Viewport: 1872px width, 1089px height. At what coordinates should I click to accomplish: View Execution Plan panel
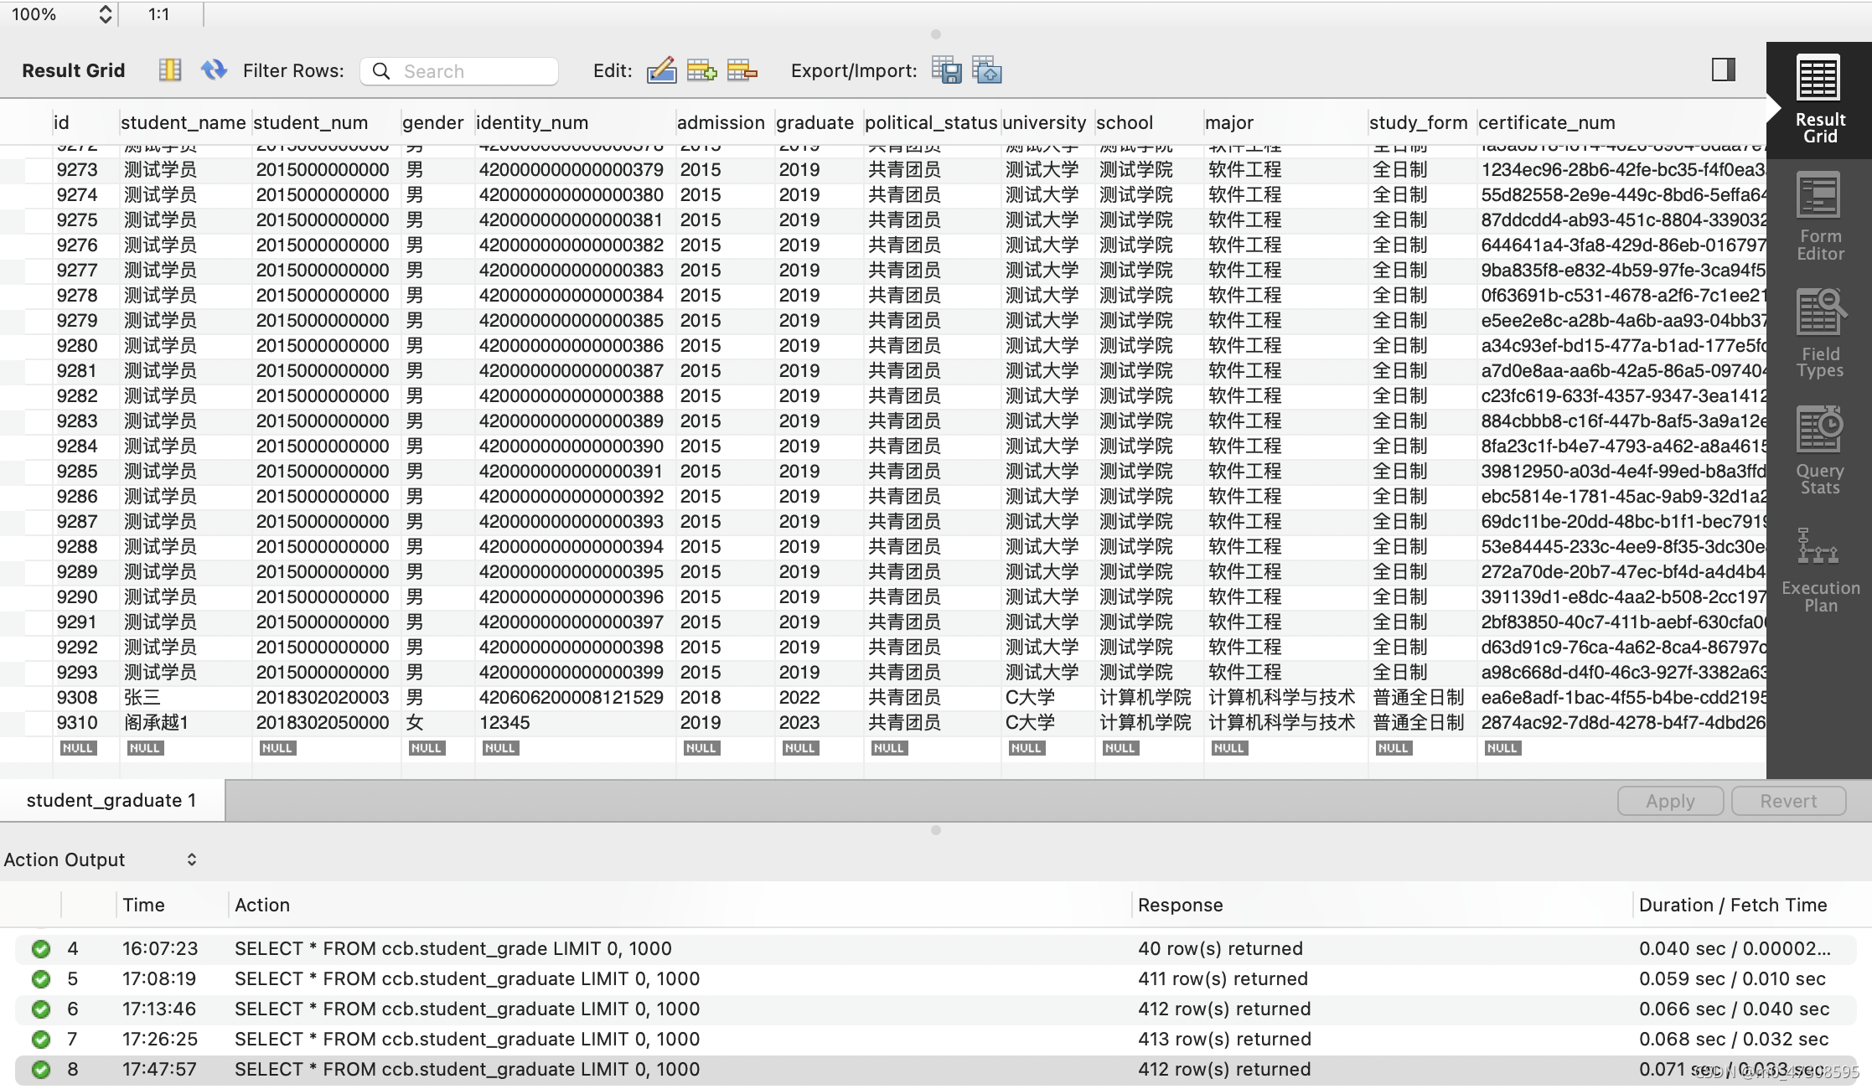pos(1819,570)
